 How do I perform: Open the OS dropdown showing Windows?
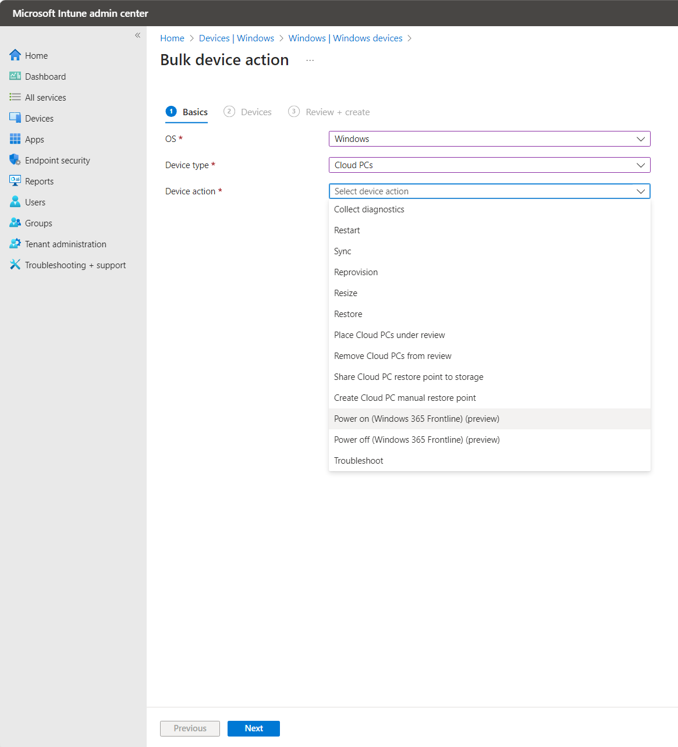(x=489, y=139)
